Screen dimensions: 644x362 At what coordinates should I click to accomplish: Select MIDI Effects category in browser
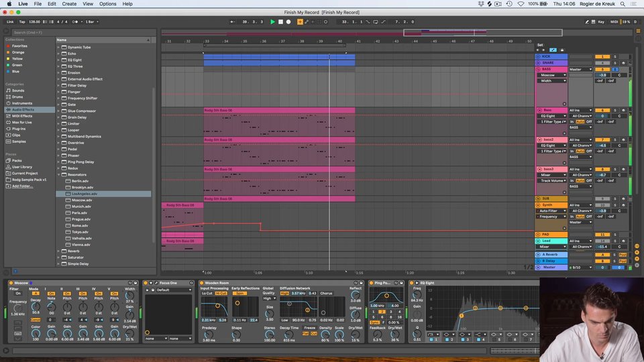[x=22, y=116]
